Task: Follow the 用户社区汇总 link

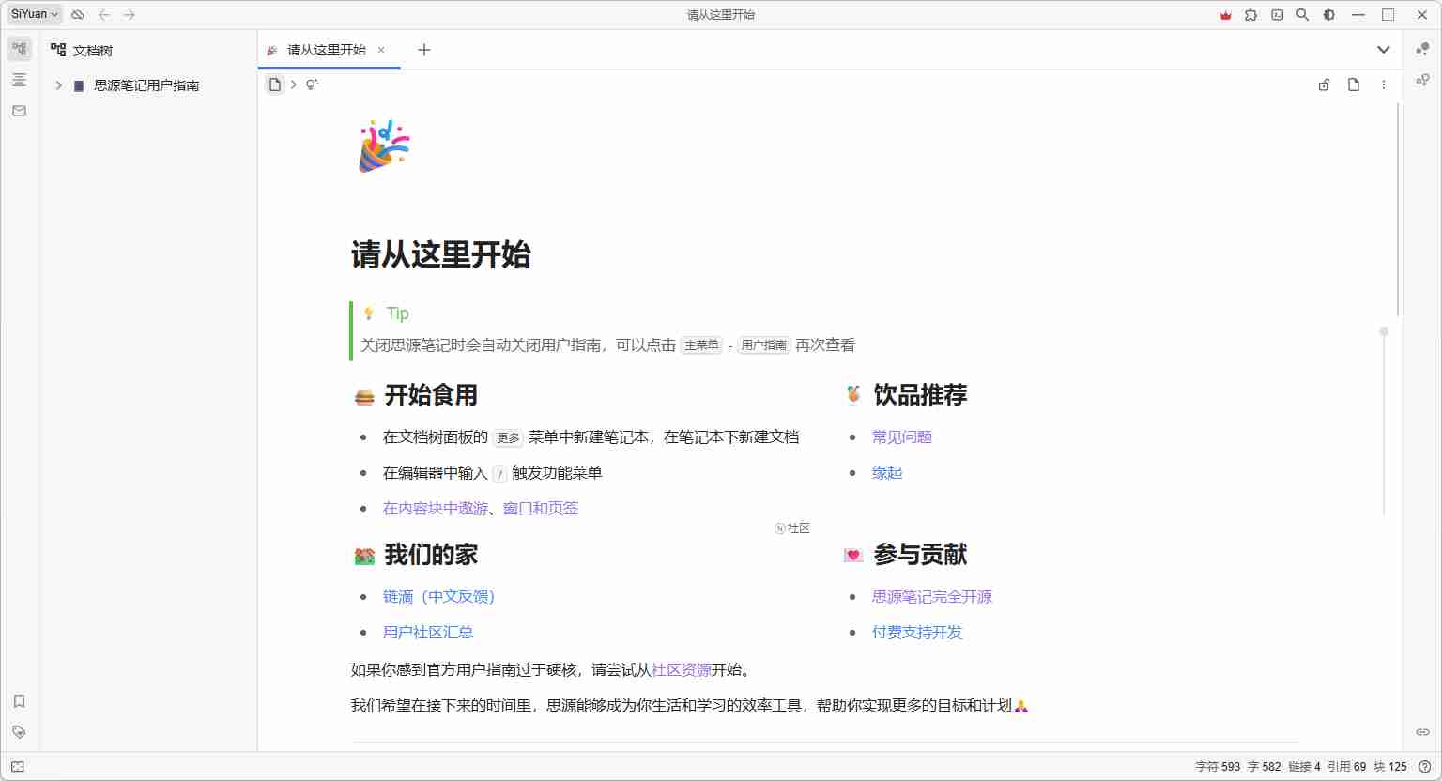Action: (428, 632)
